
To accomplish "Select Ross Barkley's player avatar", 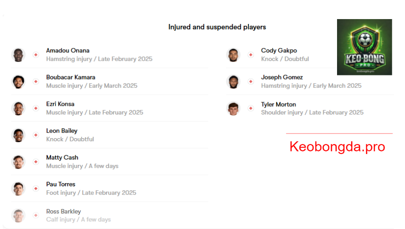I will (x=18, y=215).
